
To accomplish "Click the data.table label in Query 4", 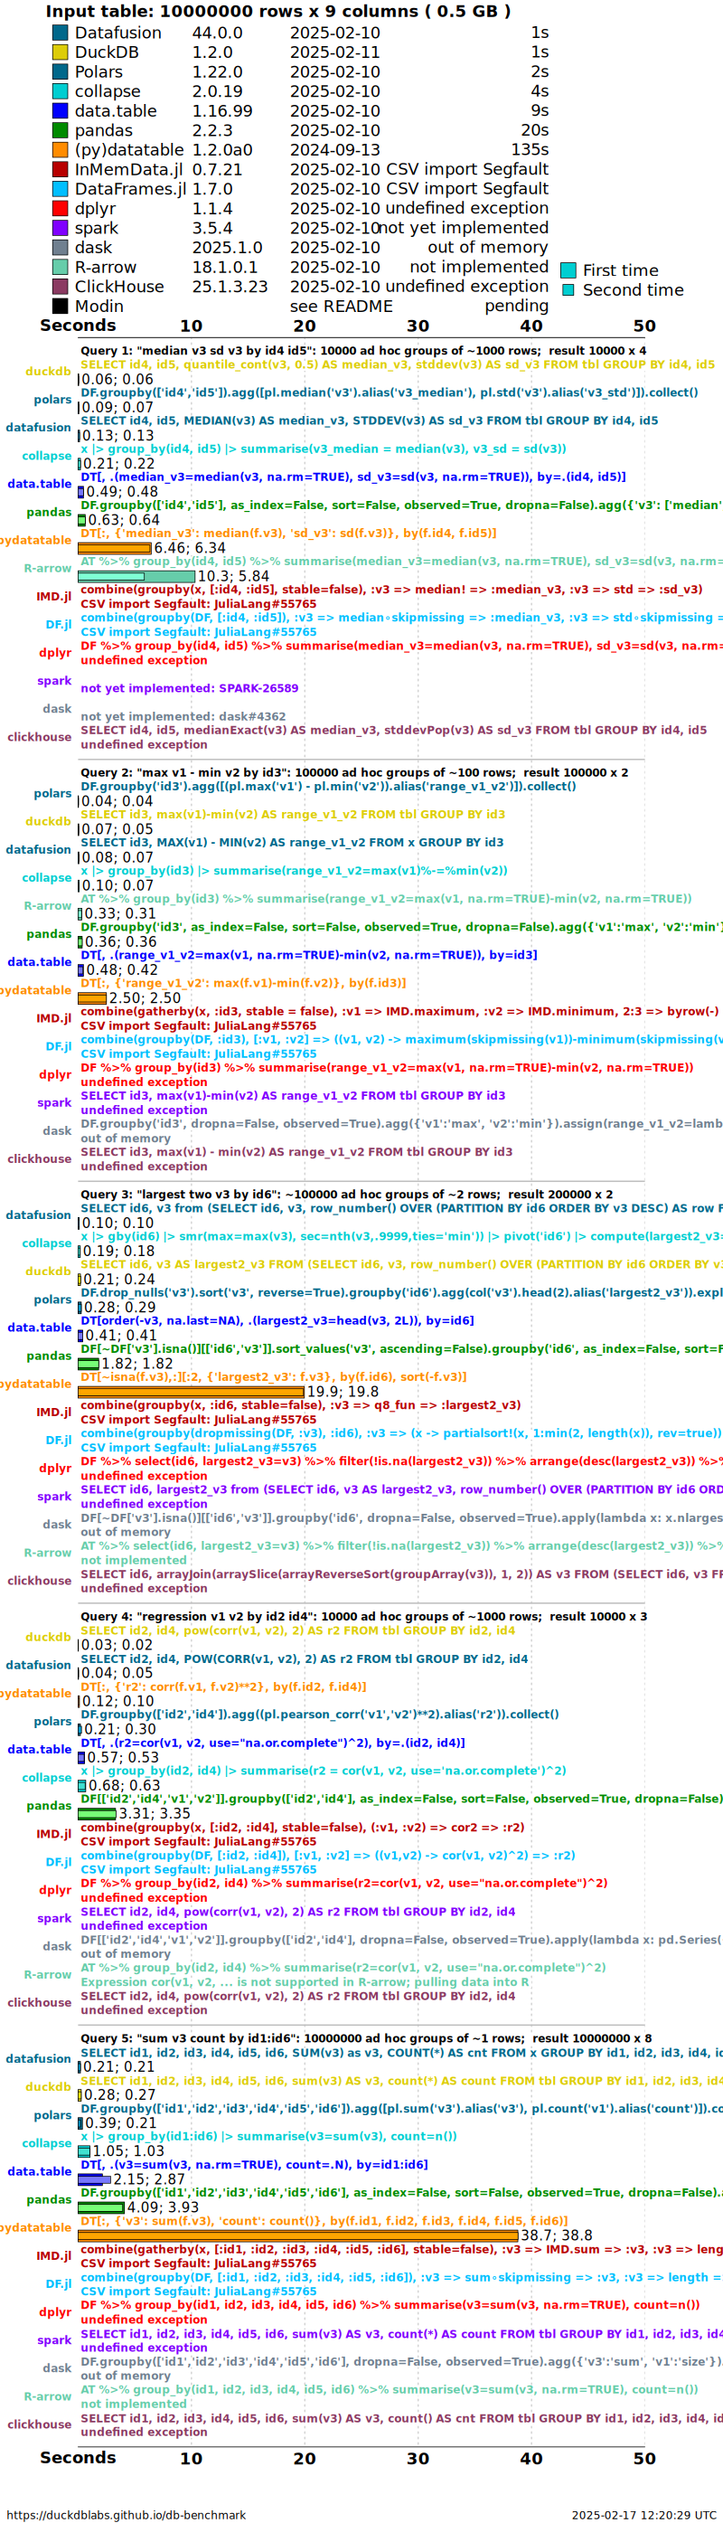I will (x=39, y=1749).
